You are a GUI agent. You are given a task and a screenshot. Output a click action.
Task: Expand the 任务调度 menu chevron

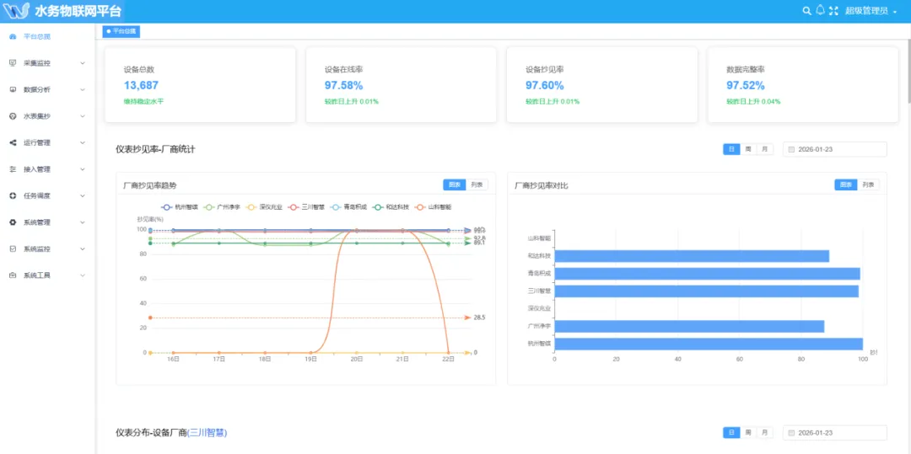click(x=83, y=196)
